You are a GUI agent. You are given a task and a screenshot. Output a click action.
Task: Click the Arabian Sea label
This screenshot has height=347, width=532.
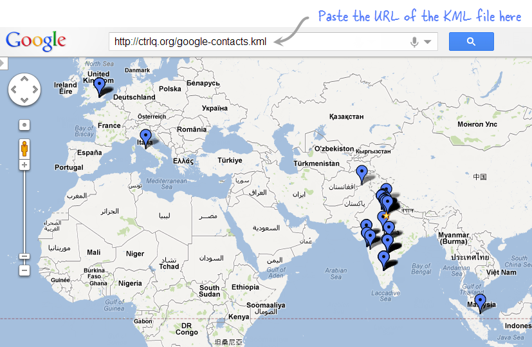336,274
